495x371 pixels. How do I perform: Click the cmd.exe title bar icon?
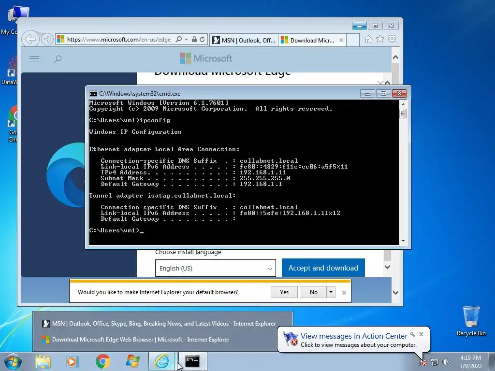[93, 94]
